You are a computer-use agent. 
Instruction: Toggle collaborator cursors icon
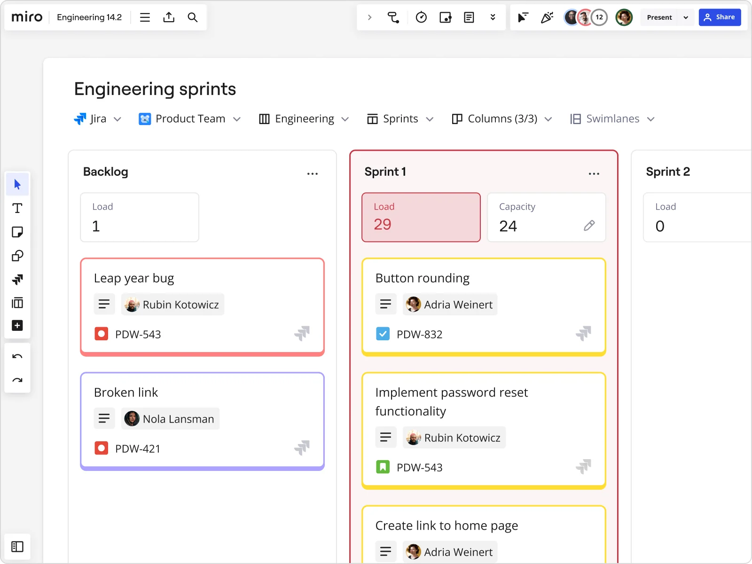coord(523,17)
